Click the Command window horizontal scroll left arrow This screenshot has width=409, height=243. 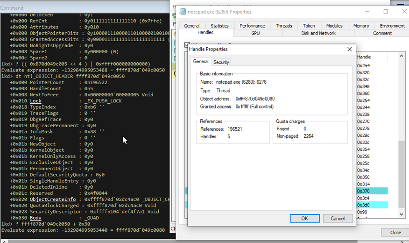4,242
